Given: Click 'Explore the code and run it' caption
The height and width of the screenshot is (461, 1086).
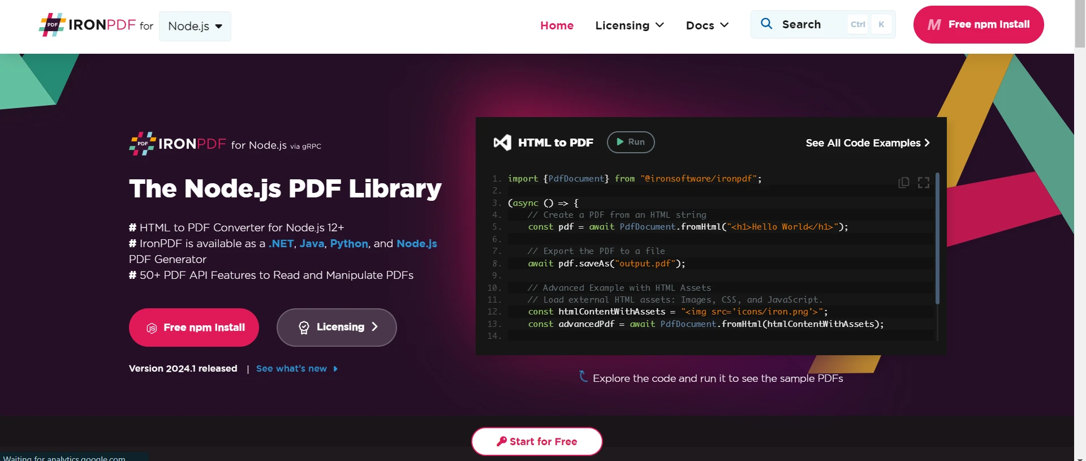Looking at the screenshot, I should (718, 378).
